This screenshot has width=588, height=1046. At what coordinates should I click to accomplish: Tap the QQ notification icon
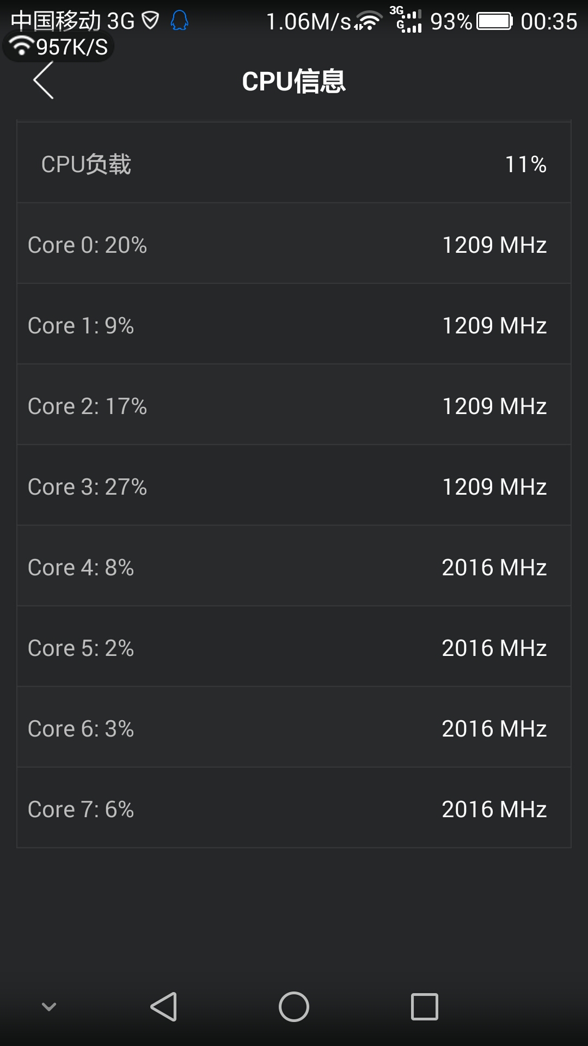click(180, 21)
